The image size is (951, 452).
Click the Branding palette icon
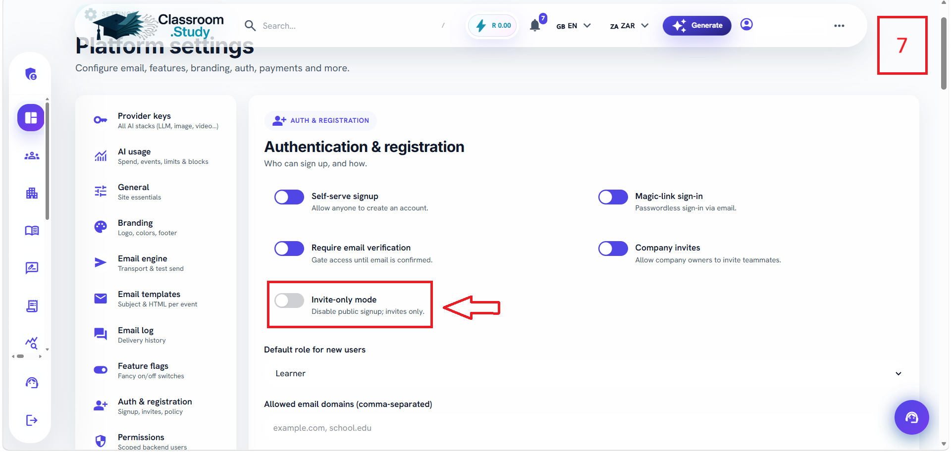click(101, 227)
